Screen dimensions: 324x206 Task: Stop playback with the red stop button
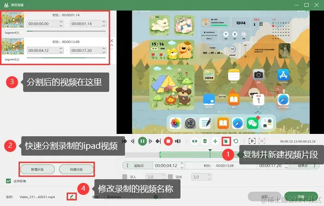168,141
